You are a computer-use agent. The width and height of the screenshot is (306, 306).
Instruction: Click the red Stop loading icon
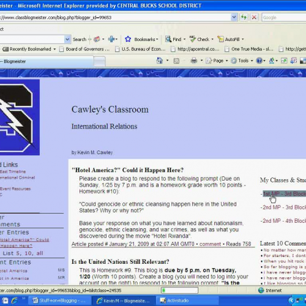click(x=254, y=17)
